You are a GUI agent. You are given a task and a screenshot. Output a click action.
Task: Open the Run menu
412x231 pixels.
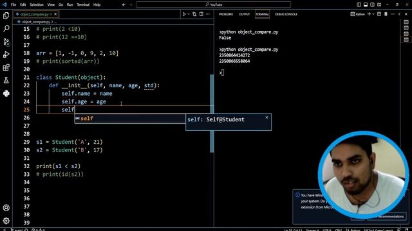click(70, 4)
